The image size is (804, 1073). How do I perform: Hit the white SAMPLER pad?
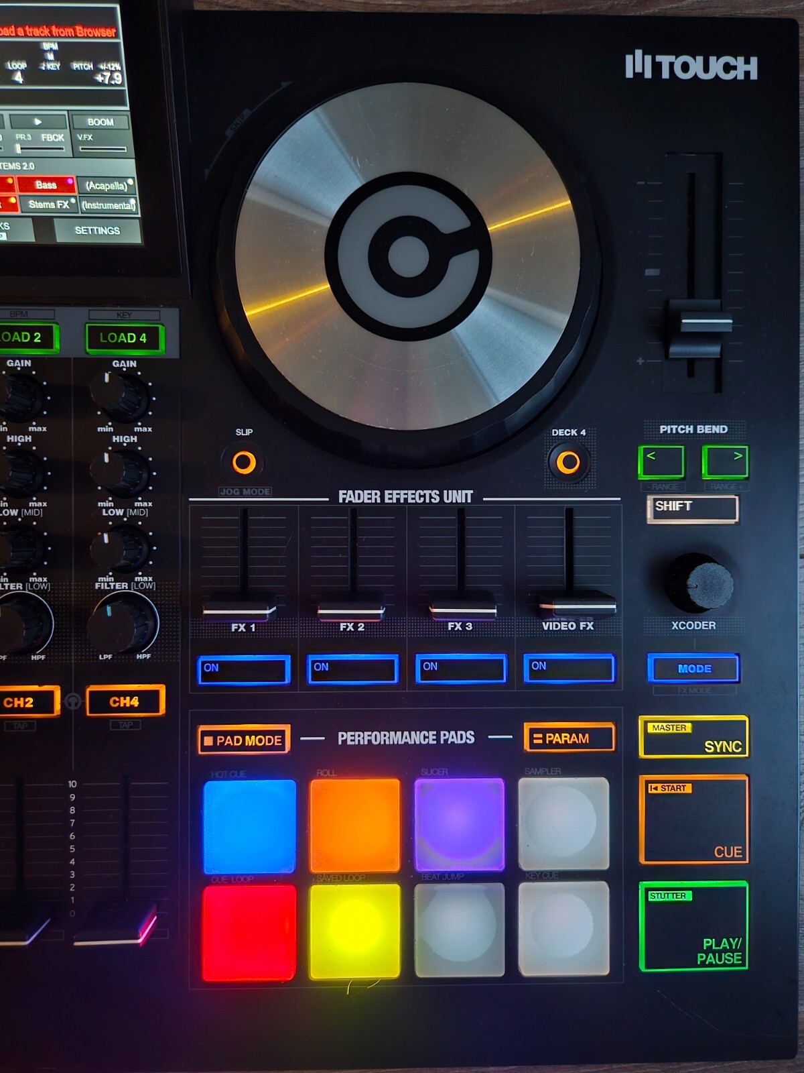563,824
